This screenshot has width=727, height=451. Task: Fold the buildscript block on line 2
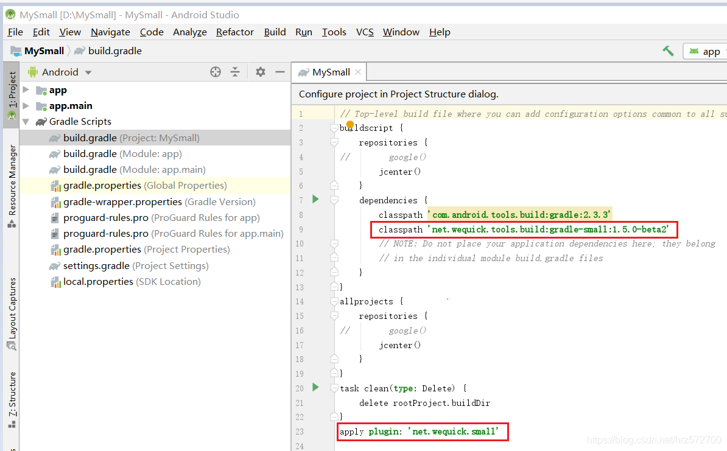pos(334,128)
